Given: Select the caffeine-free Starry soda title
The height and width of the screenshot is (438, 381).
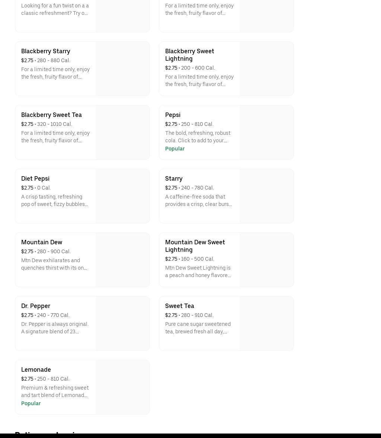Looking at the screenshot, I should tap(174, 178).
